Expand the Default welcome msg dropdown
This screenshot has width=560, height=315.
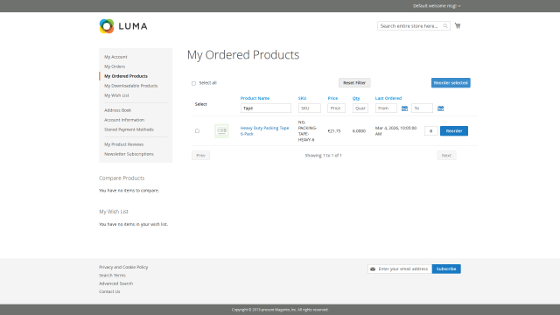point(437,6)
